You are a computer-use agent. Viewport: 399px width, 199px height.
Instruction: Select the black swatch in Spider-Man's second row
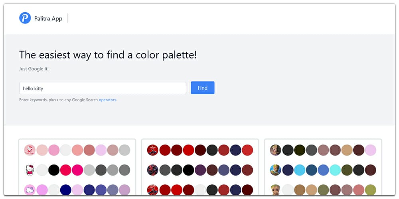tap(188, 170)
